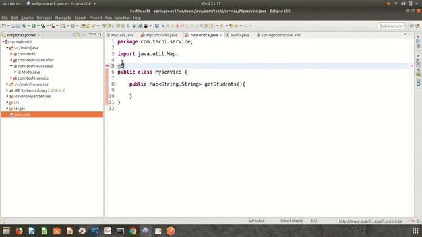
Task: Open the Java perspective icon at top right
Action: coord(417,26)
